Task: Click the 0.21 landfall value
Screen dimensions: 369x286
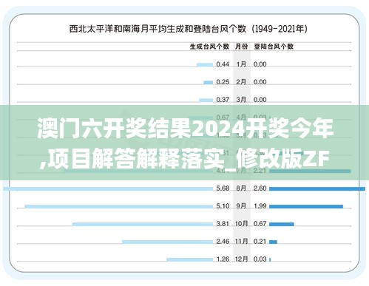Action: click(260, 242)
